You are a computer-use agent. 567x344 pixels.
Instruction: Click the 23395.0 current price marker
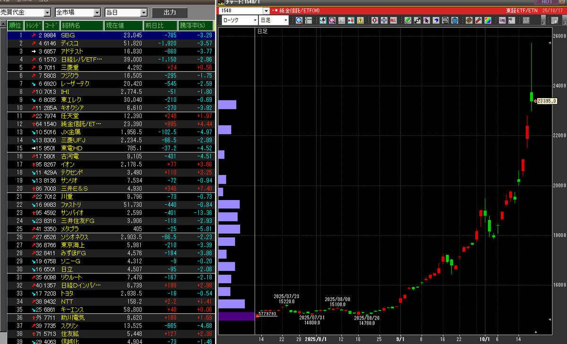point(547,101)
